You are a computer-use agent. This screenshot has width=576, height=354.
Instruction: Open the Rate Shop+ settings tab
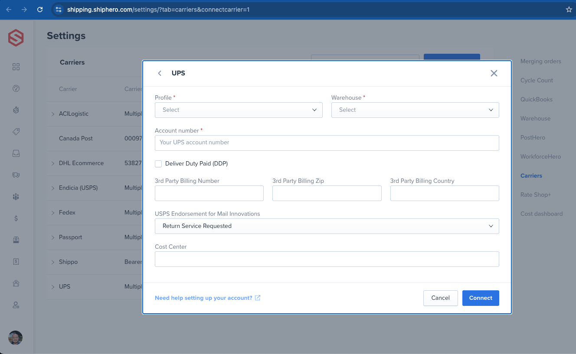click(536, 195)
